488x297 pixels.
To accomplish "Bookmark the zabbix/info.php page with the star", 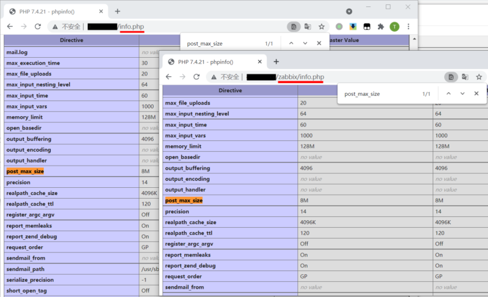I will click(x=480, y=76).
